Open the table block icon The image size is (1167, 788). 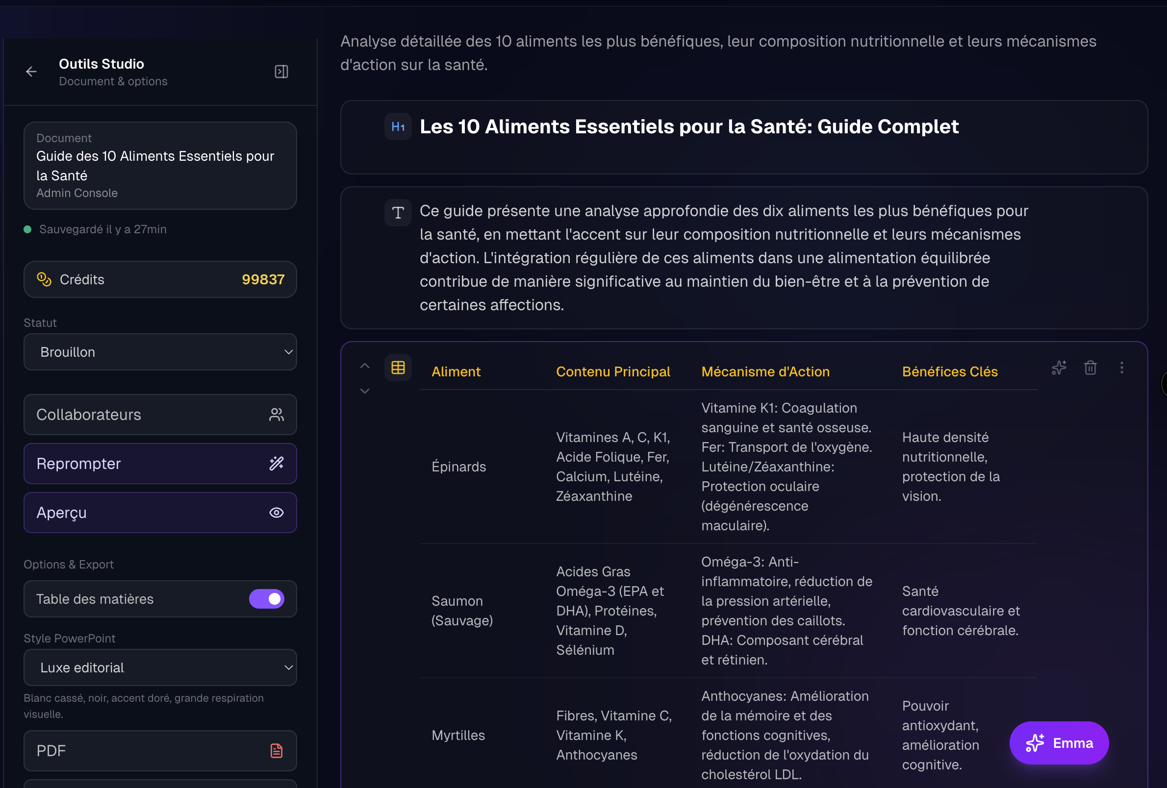(x=397, y=368)
